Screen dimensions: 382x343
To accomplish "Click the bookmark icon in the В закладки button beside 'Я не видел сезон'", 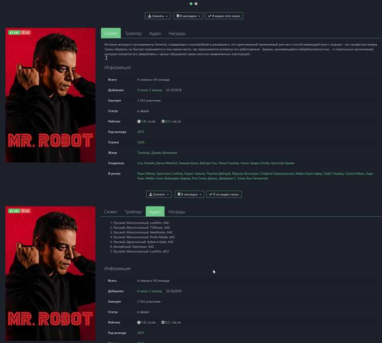I will click(179, 194).
